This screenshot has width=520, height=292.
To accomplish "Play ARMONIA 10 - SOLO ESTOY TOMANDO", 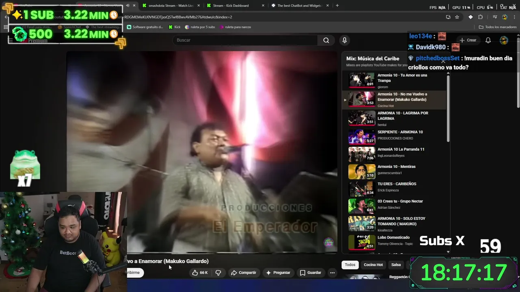I will click(394, 224).
